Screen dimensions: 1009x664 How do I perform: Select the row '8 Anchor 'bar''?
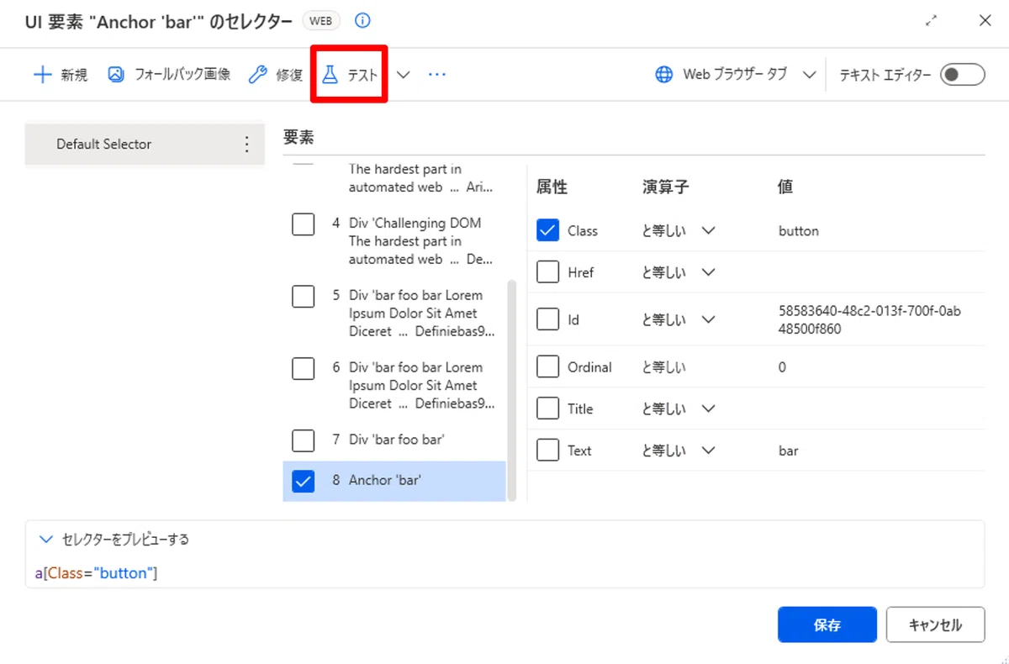[394, 481]
